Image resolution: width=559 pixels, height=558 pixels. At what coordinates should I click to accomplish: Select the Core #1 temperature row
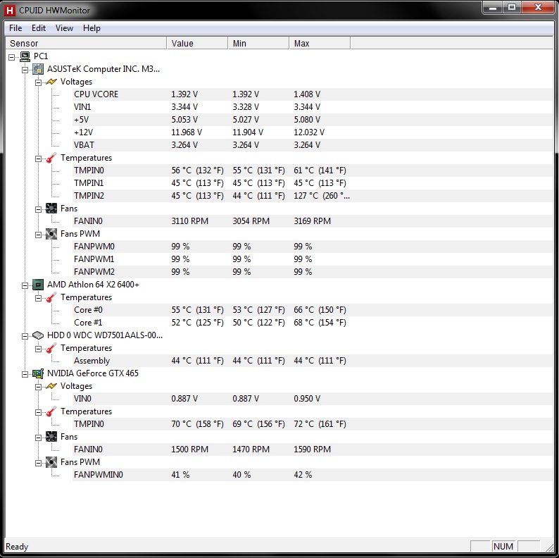[x=313, y=322]
